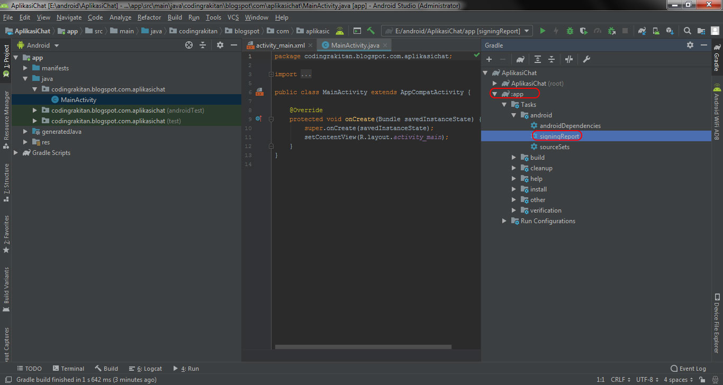Open the VCS menu
This screenshot has width=723, height=385.
[233, 17]
